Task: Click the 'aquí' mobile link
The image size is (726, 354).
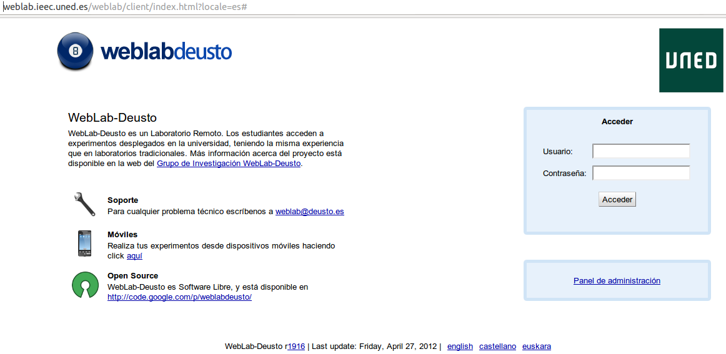Action: pyautogui.click(x=134, y=256)
